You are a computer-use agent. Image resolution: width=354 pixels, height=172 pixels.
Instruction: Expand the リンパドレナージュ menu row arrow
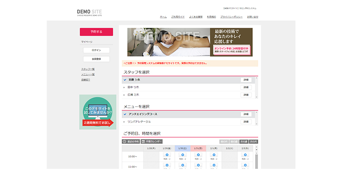[x=124, y=122]
